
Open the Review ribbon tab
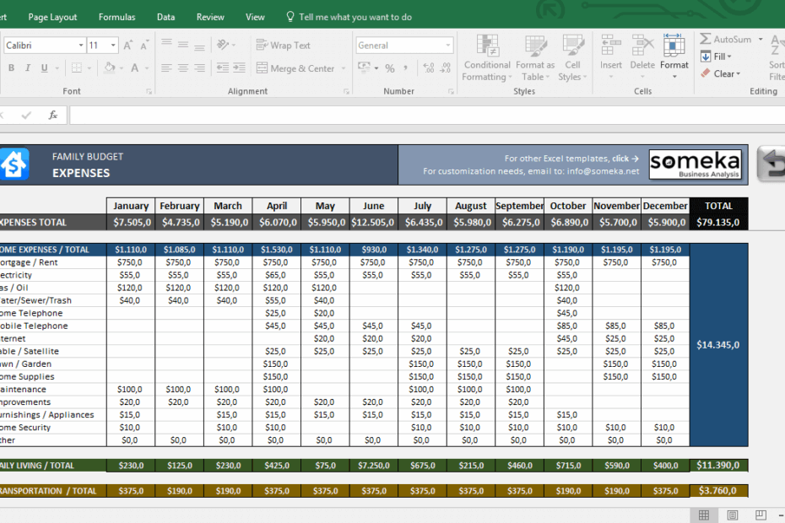tap(211, 16)
